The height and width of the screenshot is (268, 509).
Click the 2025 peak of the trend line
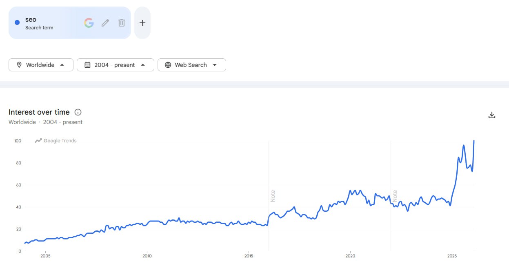click(473, 141)
